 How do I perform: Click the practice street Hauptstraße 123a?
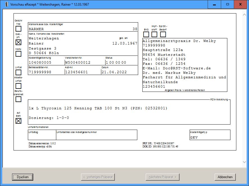[163, 50]
